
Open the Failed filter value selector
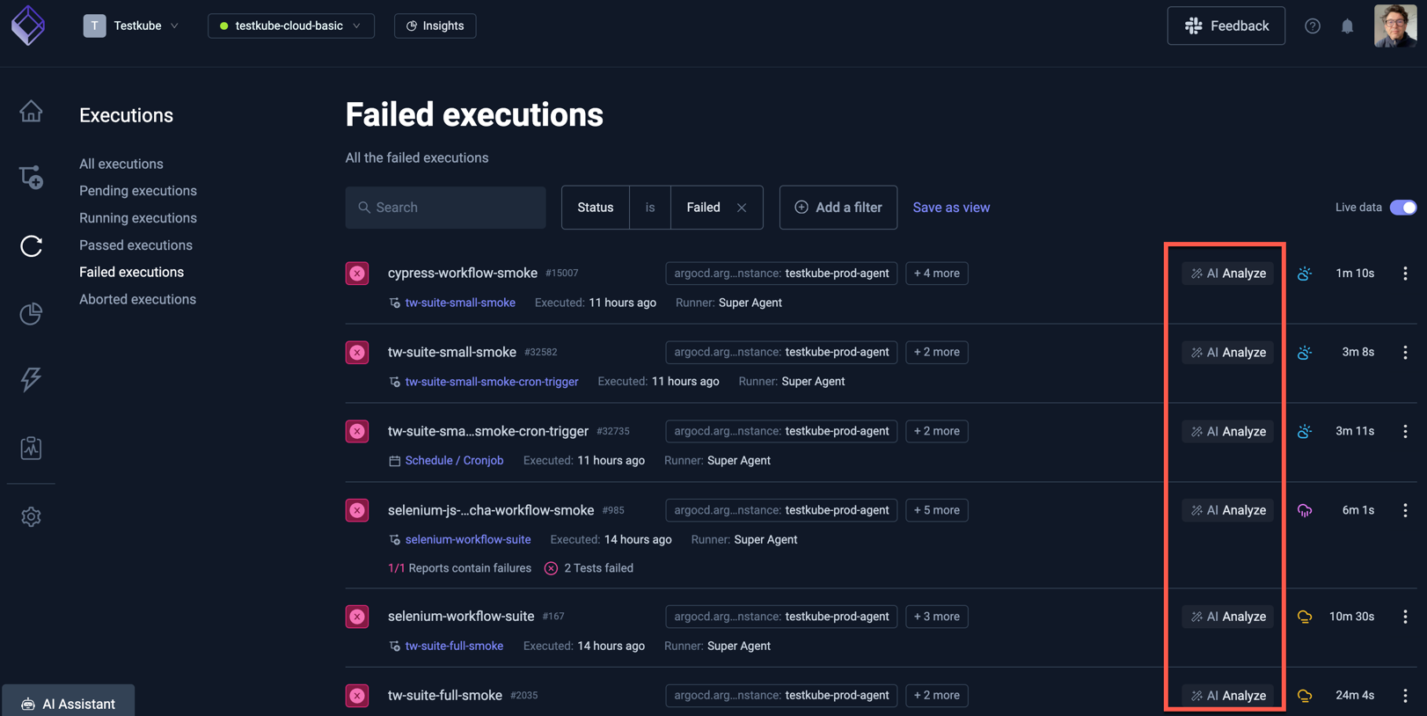coord(703,208)
